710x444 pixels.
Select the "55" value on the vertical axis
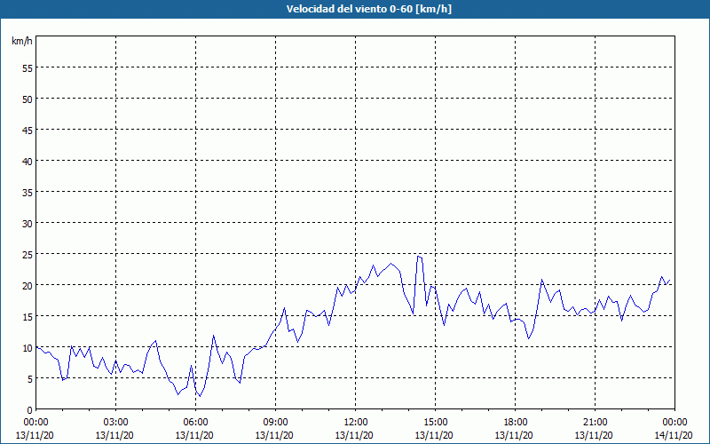pyautogui.click(x=28, y=68)
